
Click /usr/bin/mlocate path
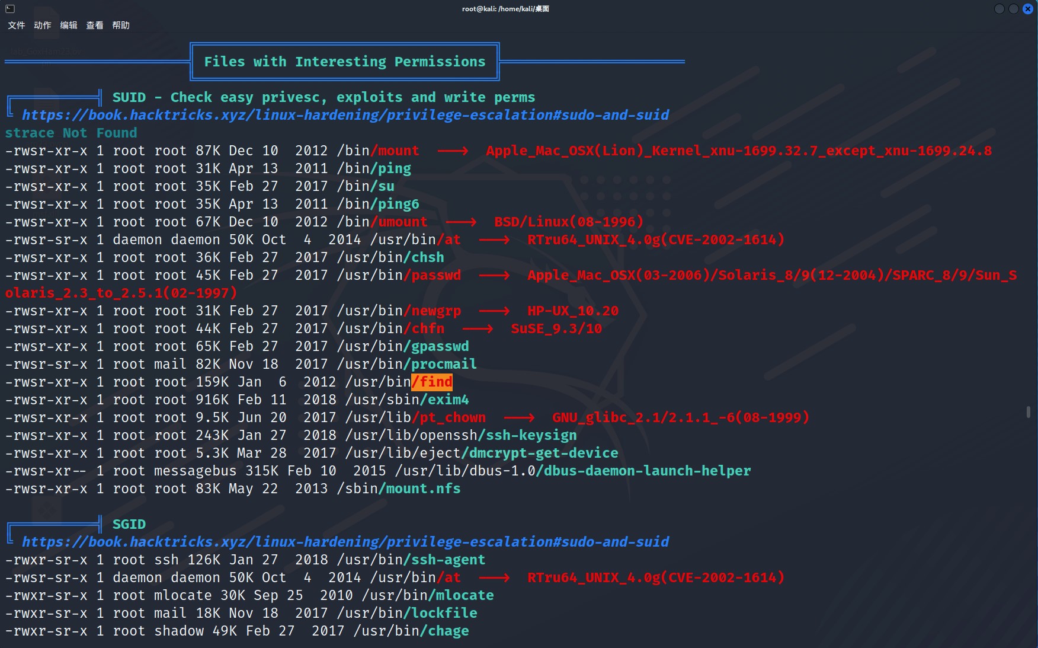428,595
